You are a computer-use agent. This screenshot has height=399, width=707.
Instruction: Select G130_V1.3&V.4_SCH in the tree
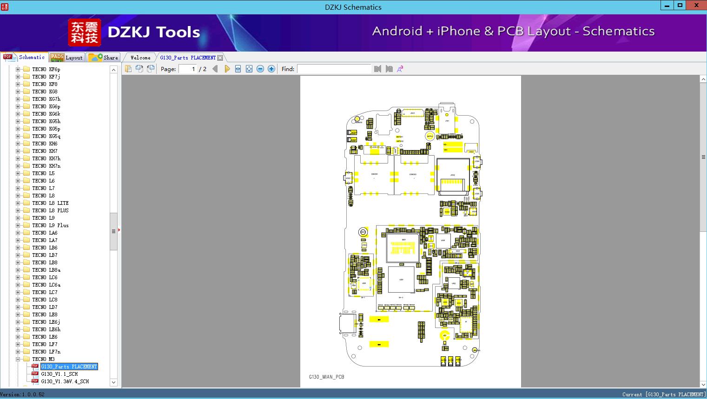(65, 381)
